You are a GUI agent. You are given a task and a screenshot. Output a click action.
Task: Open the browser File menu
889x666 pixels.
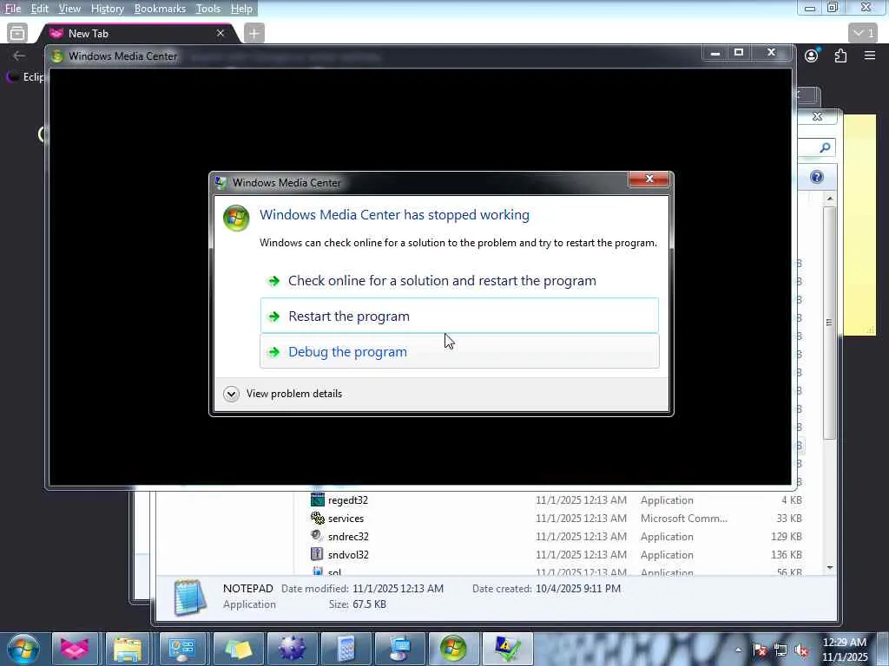click(12, 9)
